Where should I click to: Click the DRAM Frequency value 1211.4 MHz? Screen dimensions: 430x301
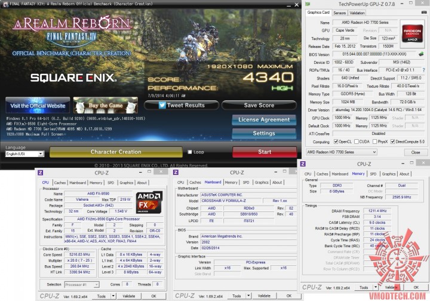(377, 211)
